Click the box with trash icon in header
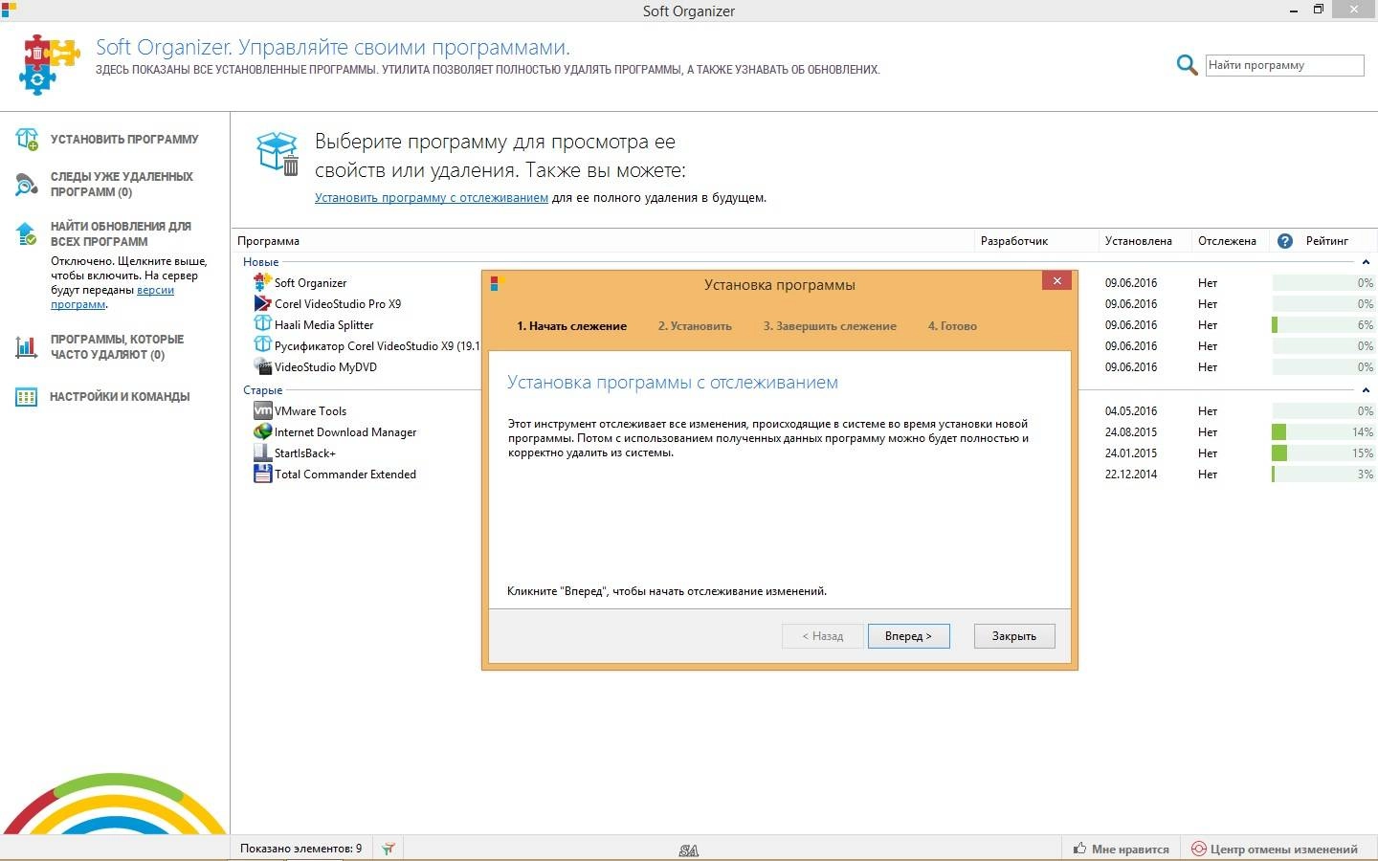Screen dimensions: 1378x861 278,153
